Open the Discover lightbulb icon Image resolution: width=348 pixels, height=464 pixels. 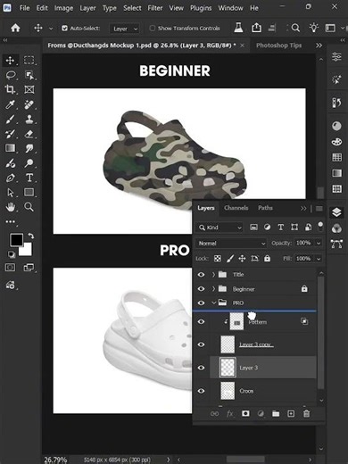pos(313,28)
